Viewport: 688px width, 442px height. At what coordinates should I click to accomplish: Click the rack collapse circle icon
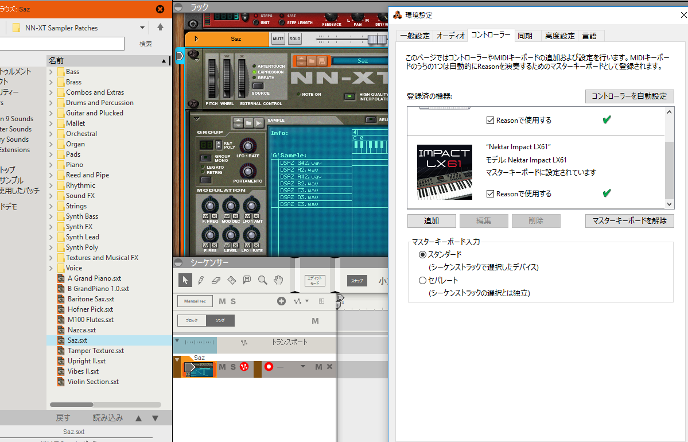178,6
